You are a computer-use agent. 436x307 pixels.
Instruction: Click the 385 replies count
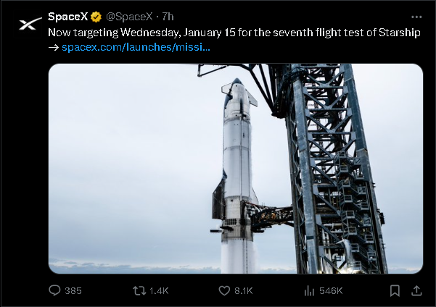pyautogui.click(x=73, y=291)
